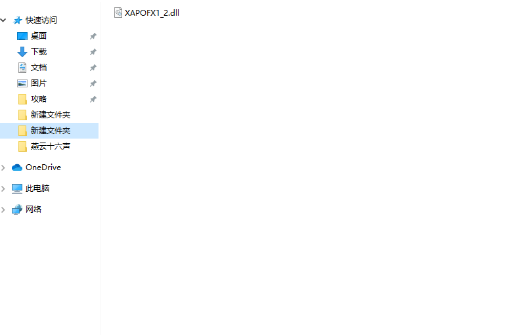Click the pin icon beside 攻略
Image resolution: width=528 pixels, height=335 pixels.
(x=93, y=99)
